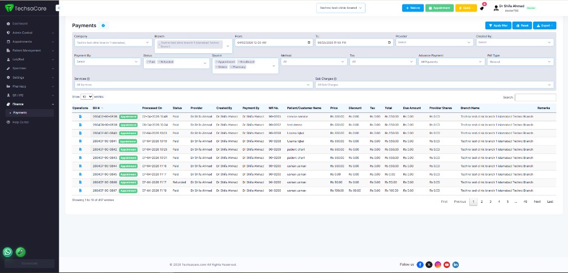This screenshot has width=568, height=273.
Task: Expand Lab/Rad in the sidebar
Action: pos(30,59)
